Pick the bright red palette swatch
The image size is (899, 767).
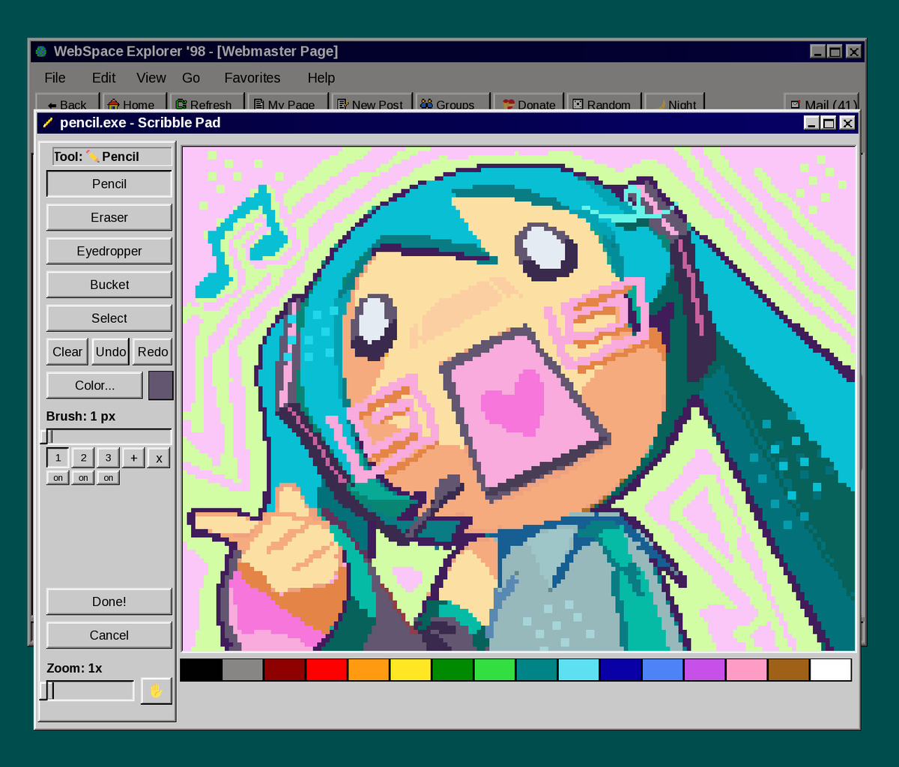pyautogui.click(x=327, y=670)
